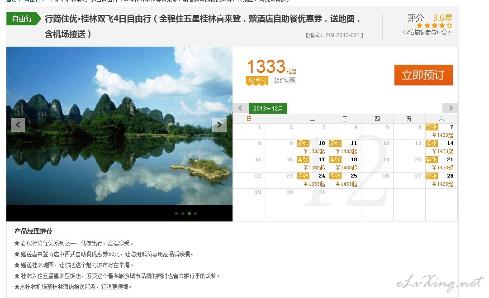The height and width of the screenshot is (298, 489).
Task: Click the 产品经理推荐 heading
Action: (x=33, y=231)
